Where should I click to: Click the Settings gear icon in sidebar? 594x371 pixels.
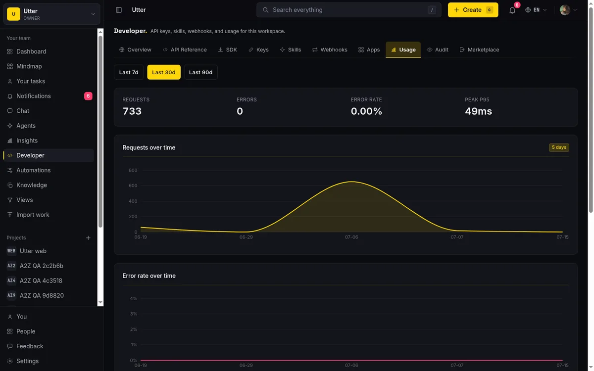point(10,361)
